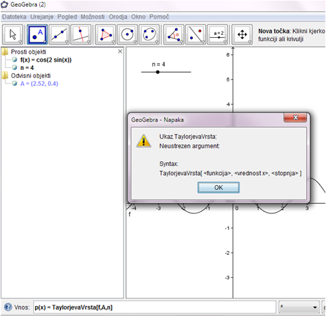Select the New Point tool

[x=37, y=34]
